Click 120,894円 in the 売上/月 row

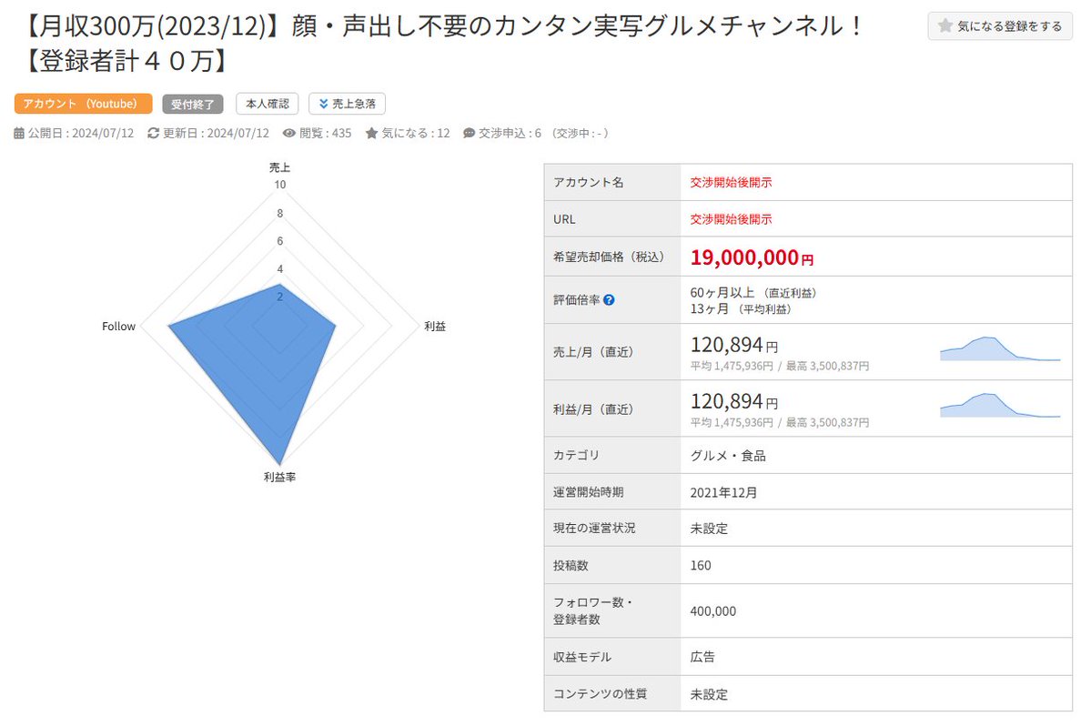tap(734, 345)
